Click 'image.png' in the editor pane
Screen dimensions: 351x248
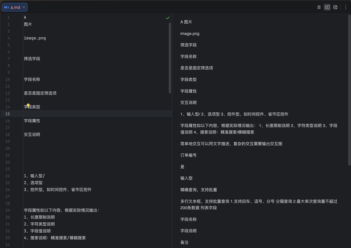pyautogui.click(x=35, y=38)
